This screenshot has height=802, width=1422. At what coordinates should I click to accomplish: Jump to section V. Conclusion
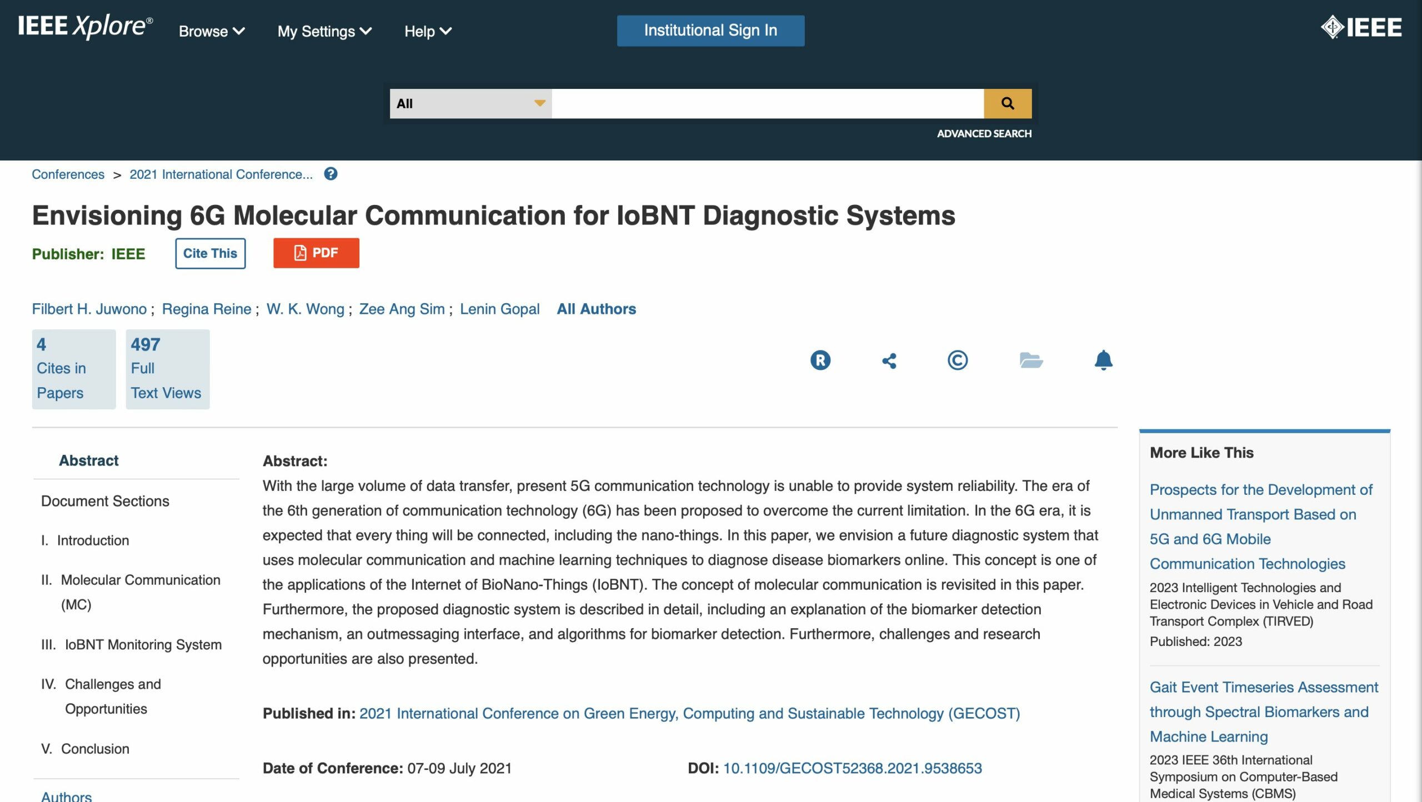coord(86,749)
